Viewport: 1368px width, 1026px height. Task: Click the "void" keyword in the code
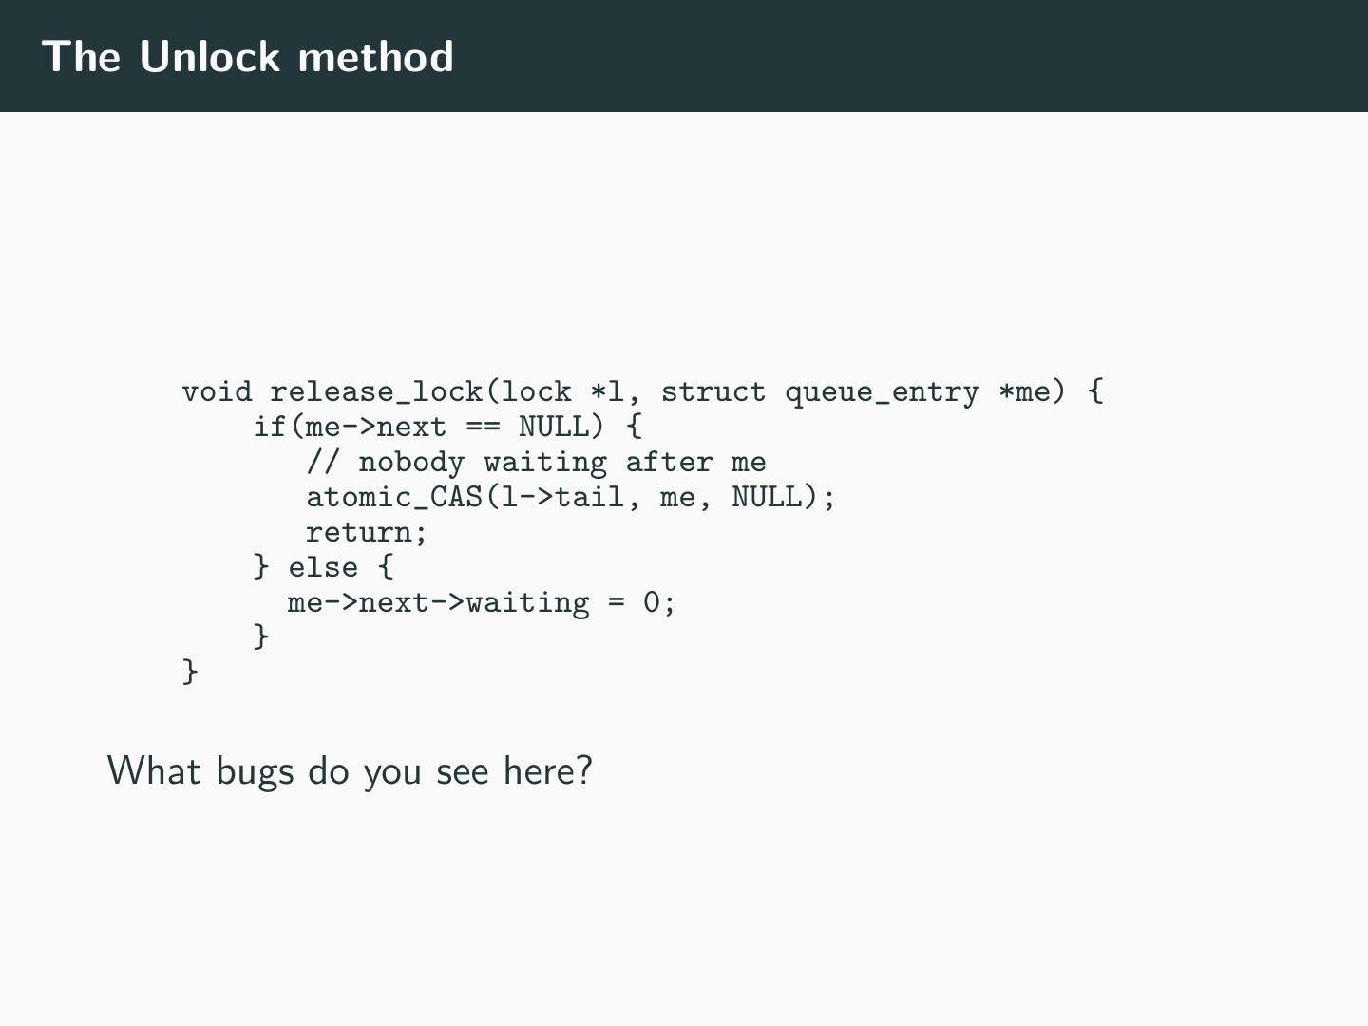click(217, 391)
